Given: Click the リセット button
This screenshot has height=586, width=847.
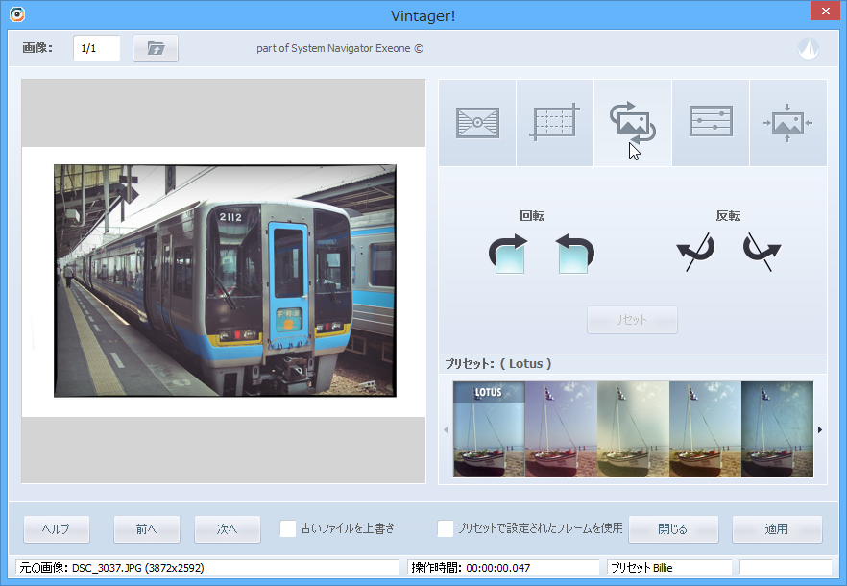Looking at the screenshot, I should coord(632,319).
